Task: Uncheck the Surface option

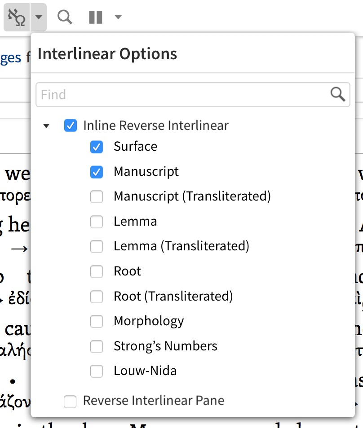Action: (96, 146)
